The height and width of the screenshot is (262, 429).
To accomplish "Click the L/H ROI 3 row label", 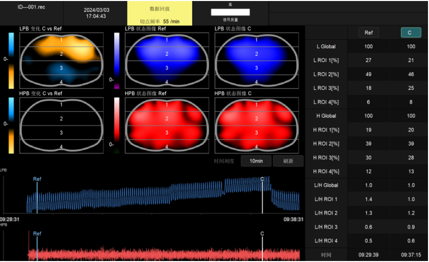I will point(326,227).
